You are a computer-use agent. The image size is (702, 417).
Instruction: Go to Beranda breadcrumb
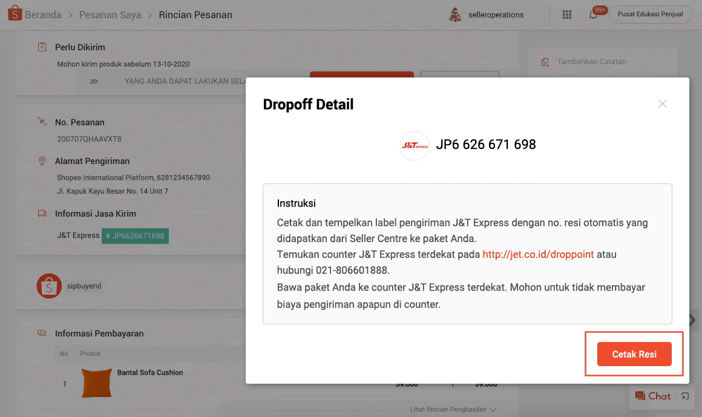[43, 15]
